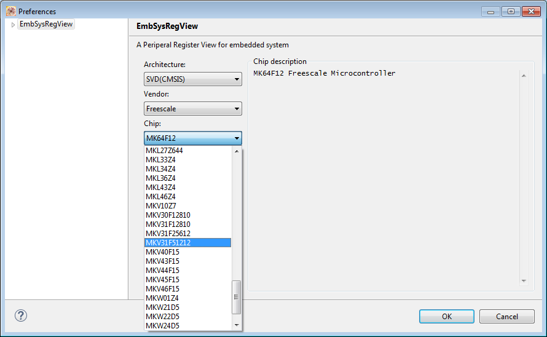This screenshot has width=547, height=337.
Task: Select the MKW21D5 chip entry
Action: point(187,307)
